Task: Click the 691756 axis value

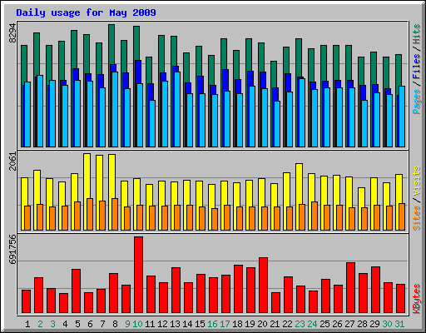Action: (12, 250)
